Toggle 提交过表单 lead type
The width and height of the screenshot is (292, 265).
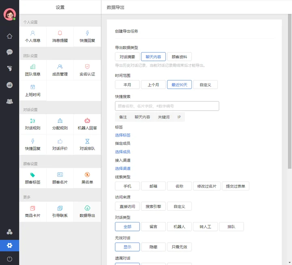point(236,186)
